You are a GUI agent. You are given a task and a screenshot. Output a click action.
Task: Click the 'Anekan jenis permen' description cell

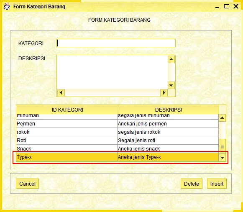[168, 124]
